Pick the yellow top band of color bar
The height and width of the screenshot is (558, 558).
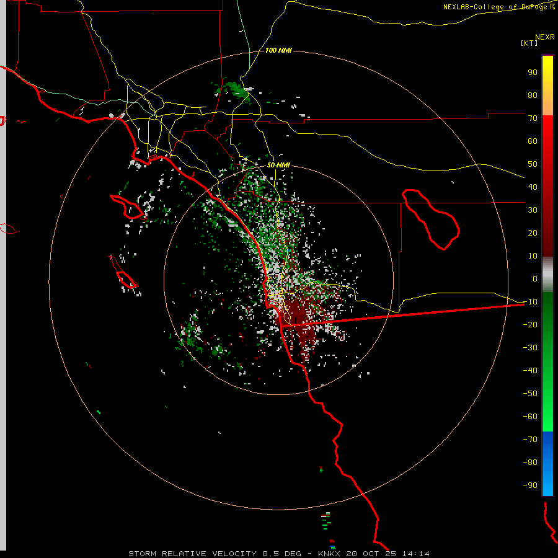[x=547, y=71]
